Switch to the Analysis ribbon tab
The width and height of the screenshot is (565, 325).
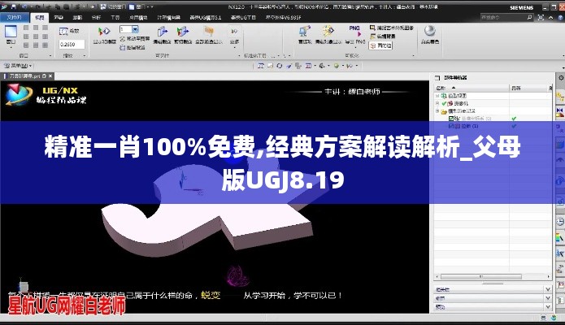[96, 17]
